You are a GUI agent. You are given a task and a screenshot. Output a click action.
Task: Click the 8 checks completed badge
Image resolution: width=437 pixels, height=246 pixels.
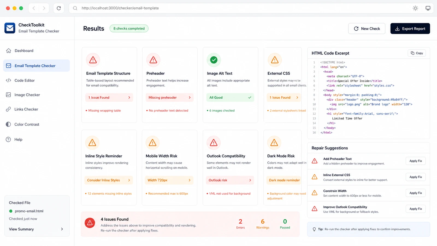pos(129,28)
